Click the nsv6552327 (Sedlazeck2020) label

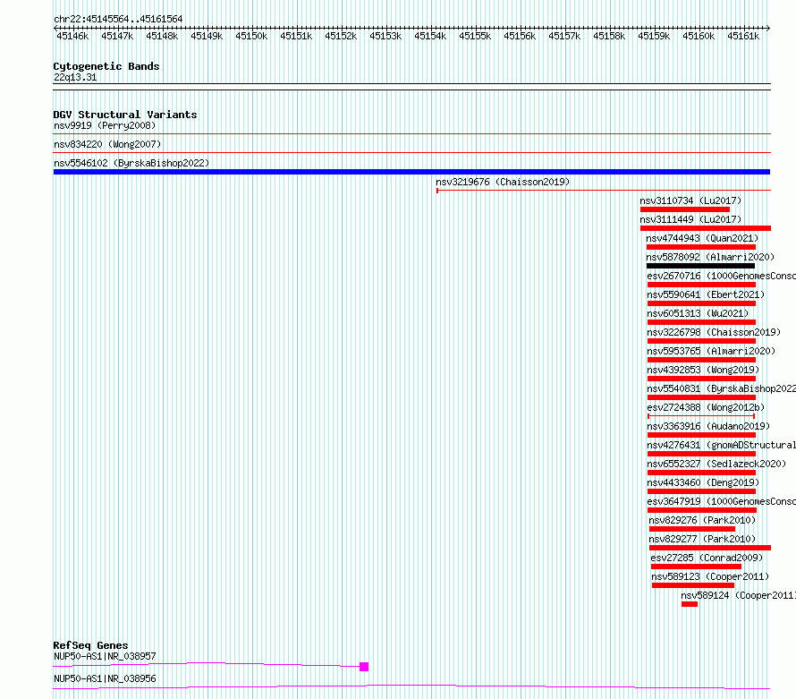click(x=716, y=464)
